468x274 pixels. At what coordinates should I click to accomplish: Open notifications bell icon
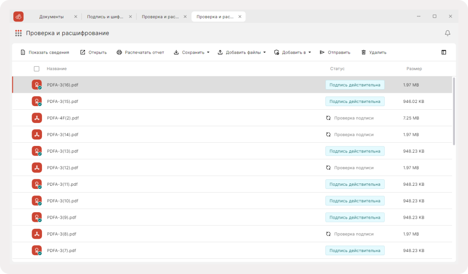pos(447,33)
